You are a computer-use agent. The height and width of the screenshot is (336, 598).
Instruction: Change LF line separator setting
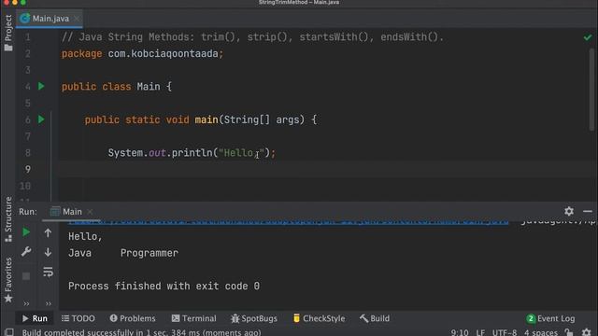point(480,332)
